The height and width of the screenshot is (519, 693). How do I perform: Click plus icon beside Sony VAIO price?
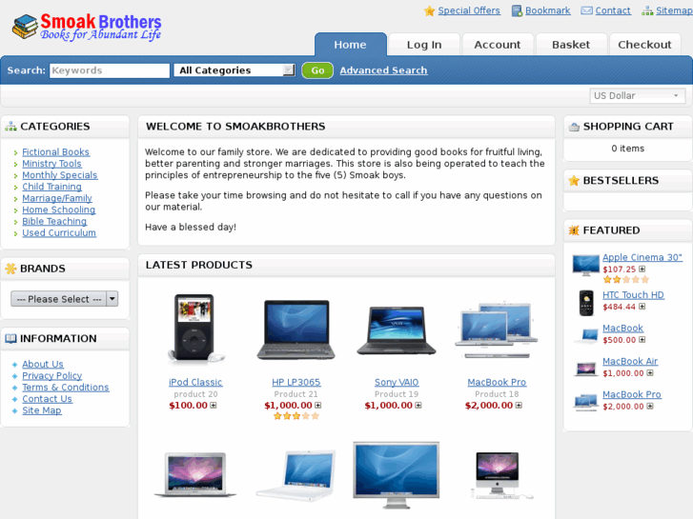[418, 406]
